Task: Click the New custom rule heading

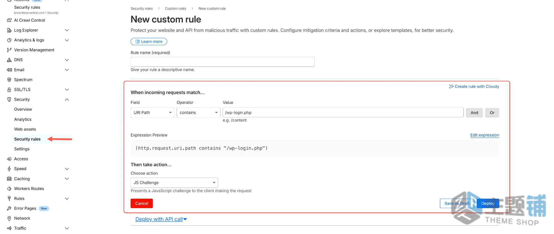Action: point(166,19)
